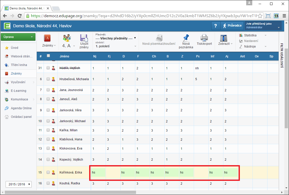Open E-Learning sidebar item
Image resolution: width=289 pixels, height=195 pixels.
point(18,91)
